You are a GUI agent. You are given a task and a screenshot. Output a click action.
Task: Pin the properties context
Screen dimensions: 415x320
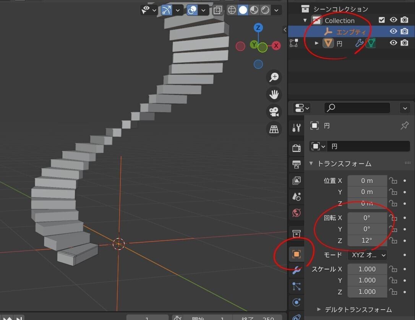click(404, 126)
